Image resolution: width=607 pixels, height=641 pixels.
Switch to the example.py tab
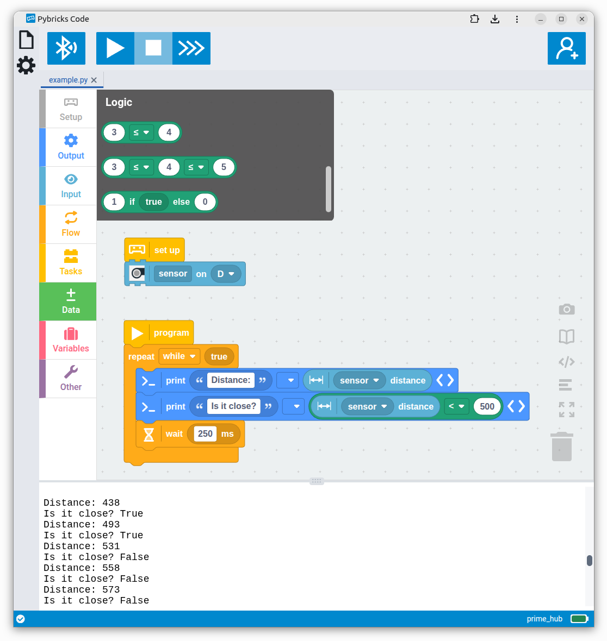point(69,80)
